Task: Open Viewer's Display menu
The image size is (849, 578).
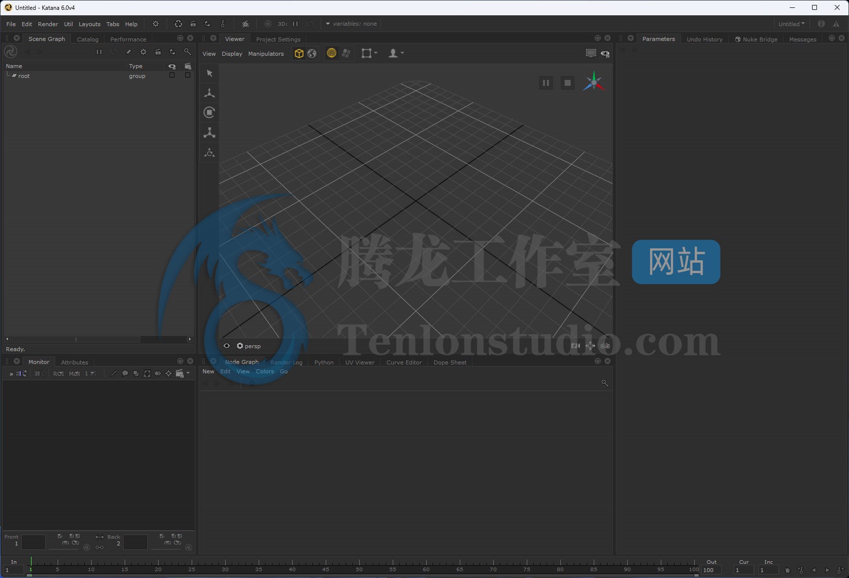Action: coord(232,54)
